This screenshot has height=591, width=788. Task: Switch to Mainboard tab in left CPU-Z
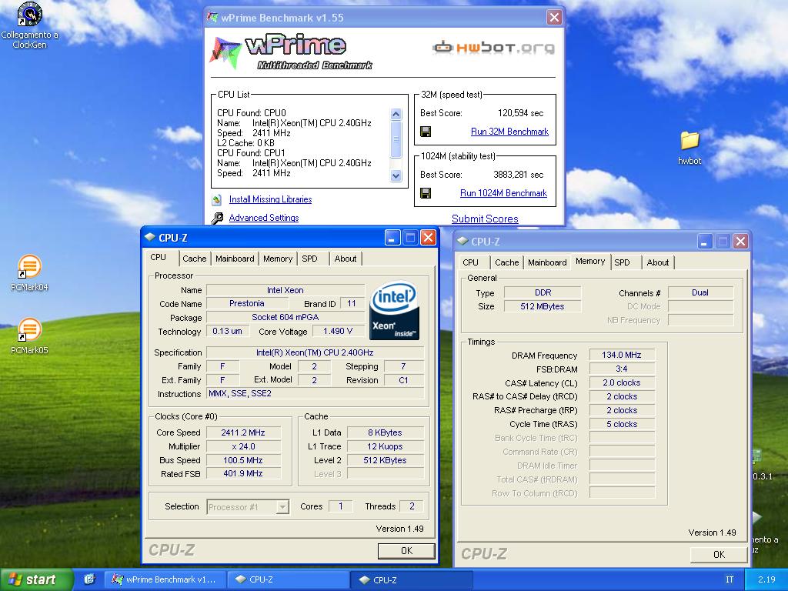235,259
